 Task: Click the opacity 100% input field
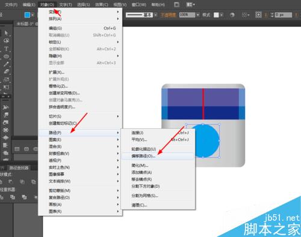point(187,15)
